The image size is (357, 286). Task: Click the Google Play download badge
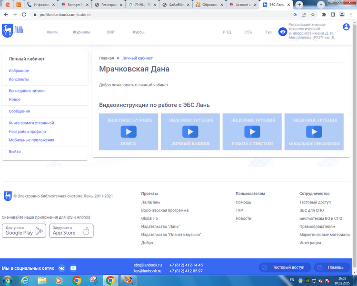coord(24,231)
